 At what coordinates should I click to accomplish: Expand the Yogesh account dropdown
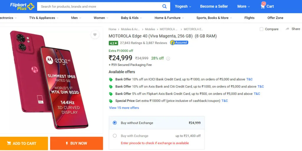[183, 6]
